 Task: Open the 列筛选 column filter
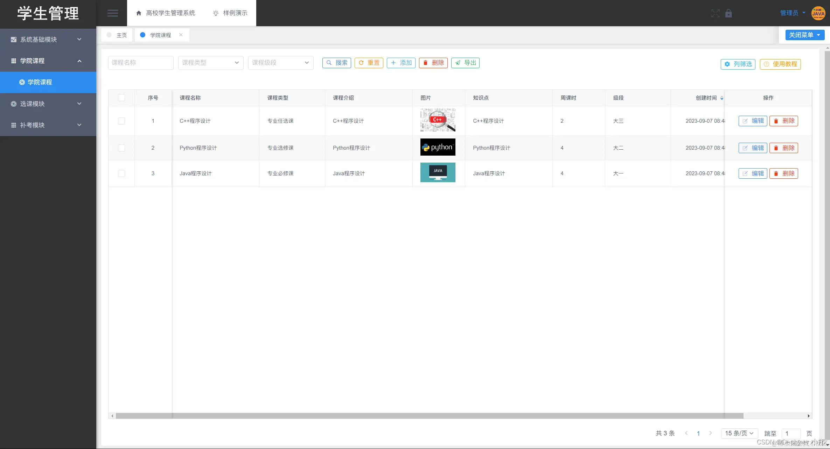click(x=738, y=64)
